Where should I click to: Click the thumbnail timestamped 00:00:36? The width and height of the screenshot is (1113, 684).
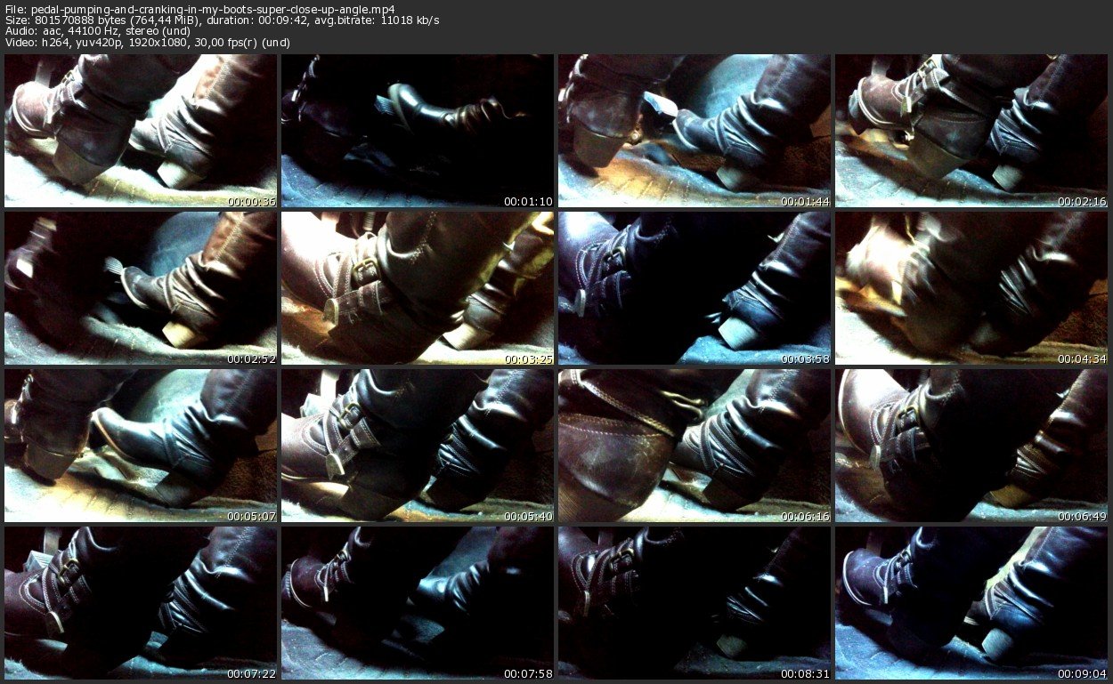coord(141,131)
